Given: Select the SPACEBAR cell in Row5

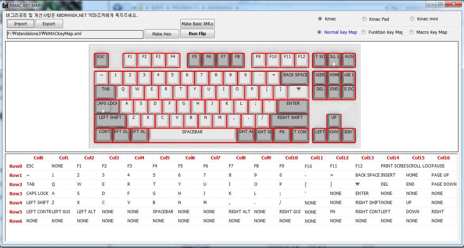Looking at the screenshot, I should coord(165,212).
